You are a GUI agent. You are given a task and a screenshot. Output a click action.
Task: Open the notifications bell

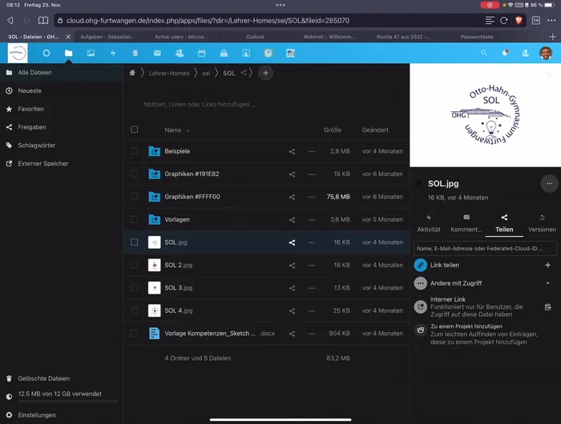pyautogui.click(x=505, y=53)
